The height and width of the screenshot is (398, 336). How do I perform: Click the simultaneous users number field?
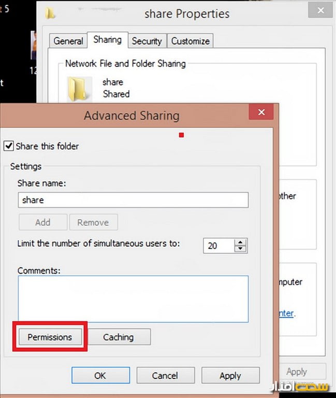click(217, 246)
